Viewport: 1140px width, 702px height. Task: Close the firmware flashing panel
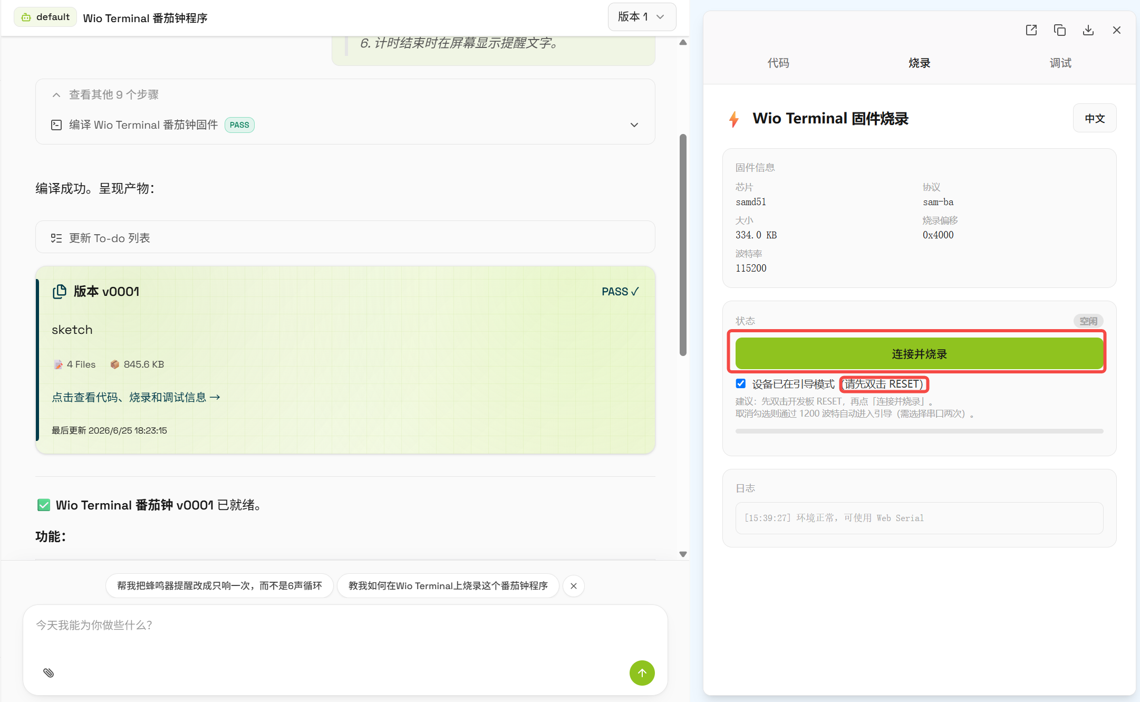click(x=1117, y=30)
